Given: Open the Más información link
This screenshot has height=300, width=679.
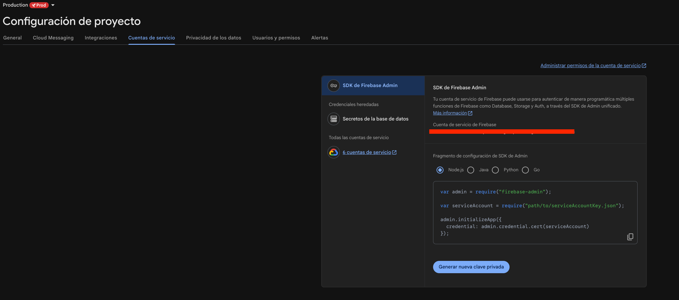Looking at the screenshot, I should pyautogui.click(x=450, y=113).
